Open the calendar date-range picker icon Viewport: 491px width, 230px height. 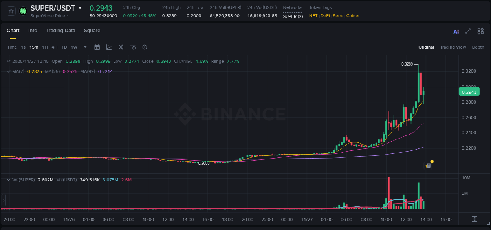(97, 47)
